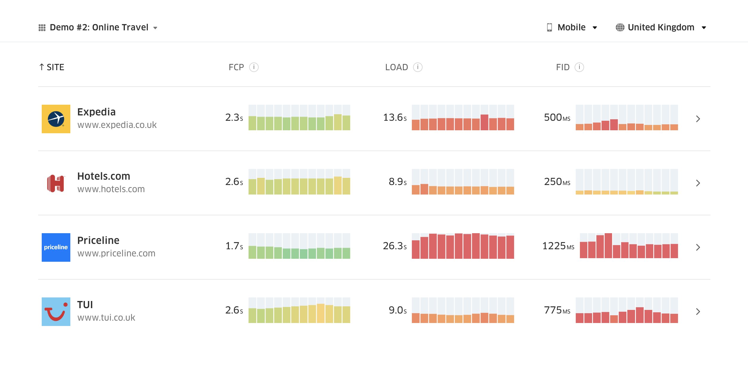Open the www.hotels.com site link

point(111,189)
